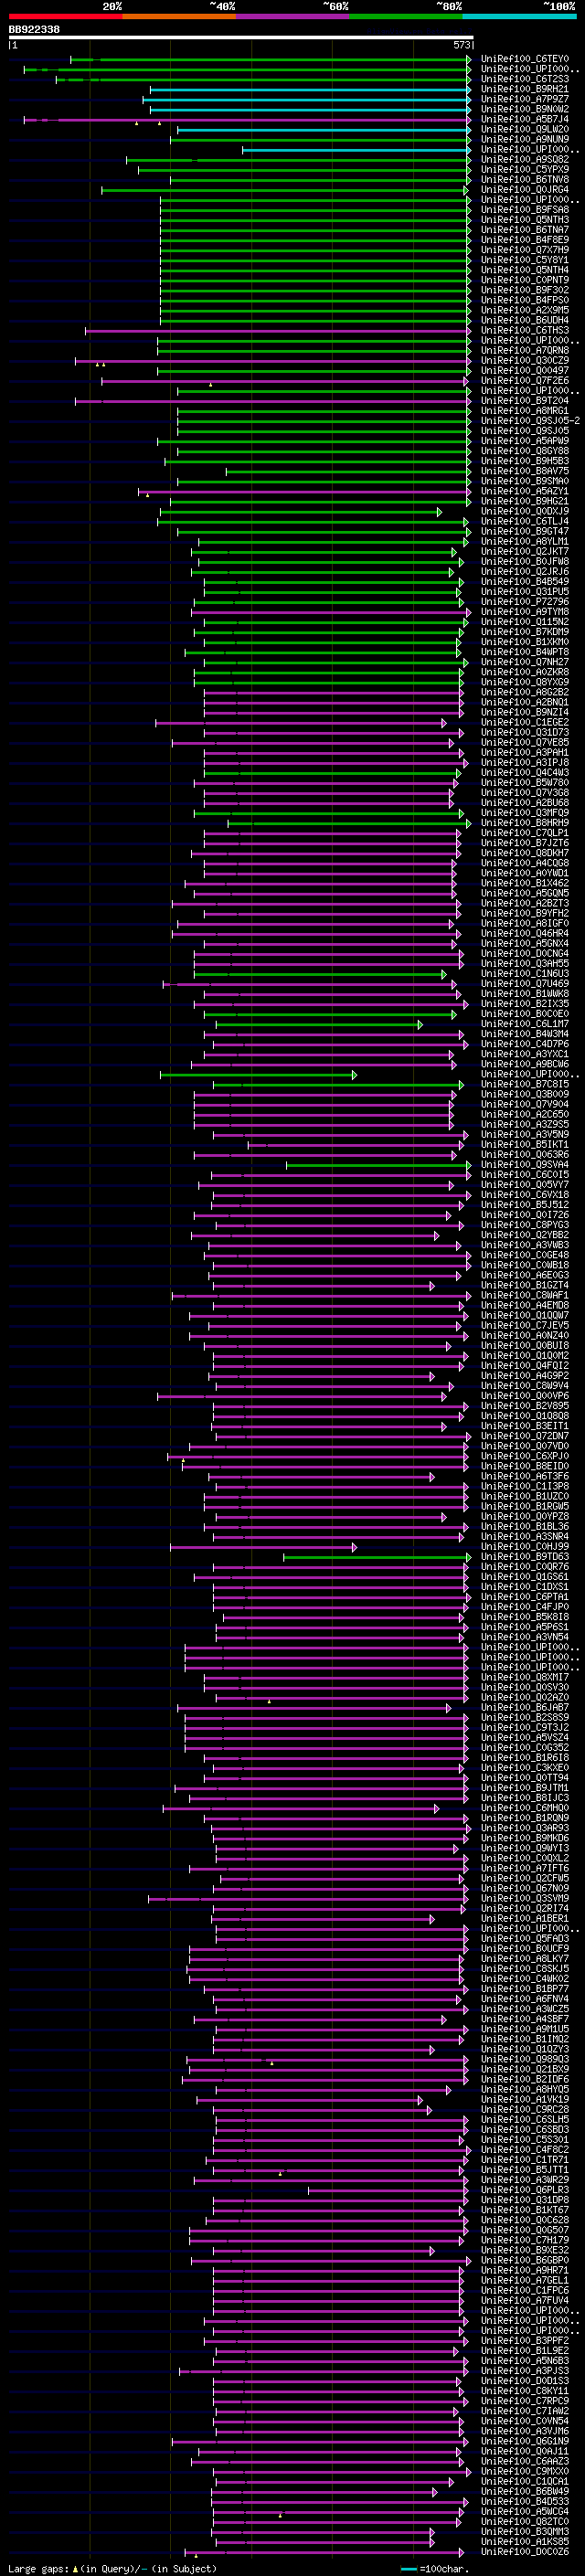Select hit UniRef100_A5APW9
The height and width of the screenshot is (2576, 585).
tap(525, 441)
